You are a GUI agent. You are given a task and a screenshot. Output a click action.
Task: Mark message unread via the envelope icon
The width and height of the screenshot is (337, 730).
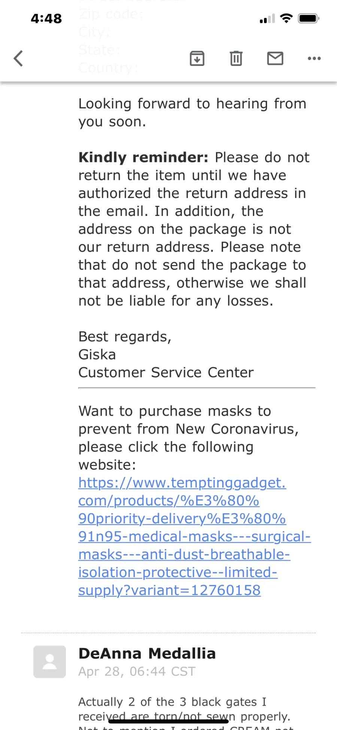[x=275, y=58]
